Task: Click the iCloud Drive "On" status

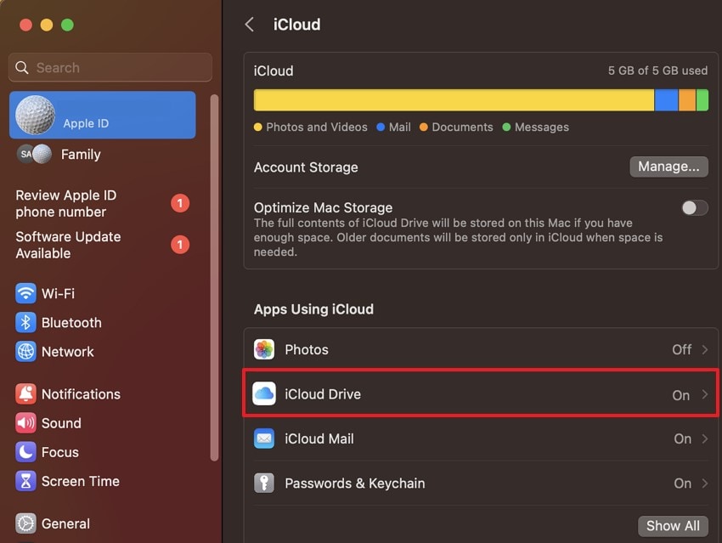Action: 680,395
